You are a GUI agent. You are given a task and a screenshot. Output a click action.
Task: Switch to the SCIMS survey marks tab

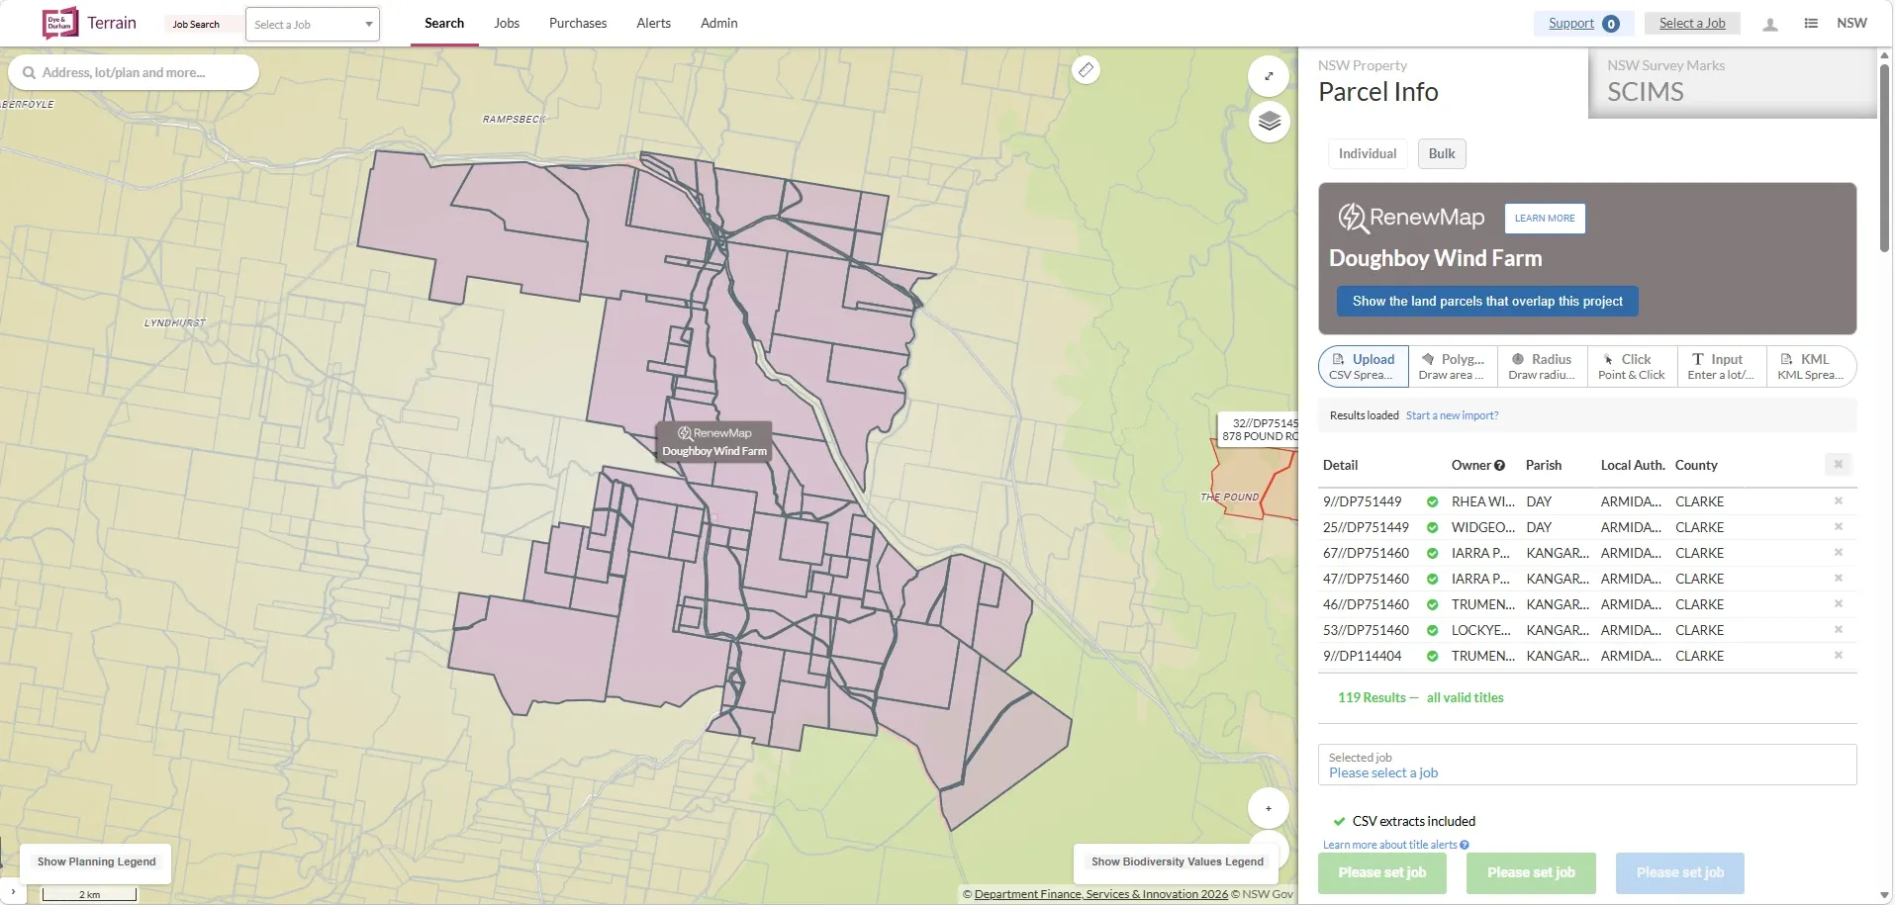click(x=1732, y=81)
